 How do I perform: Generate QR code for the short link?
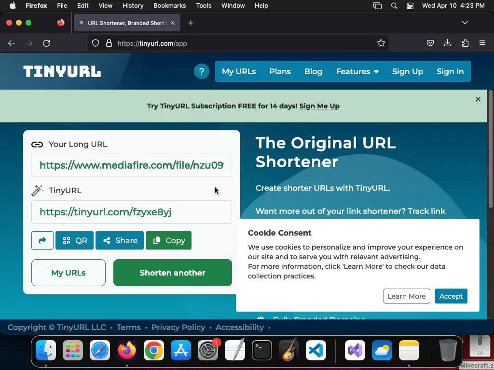point(74,240)
